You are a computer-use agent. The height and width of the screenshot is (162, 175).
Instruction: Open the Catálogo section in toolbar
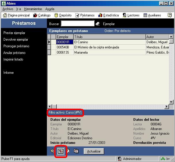click(42, 15)
